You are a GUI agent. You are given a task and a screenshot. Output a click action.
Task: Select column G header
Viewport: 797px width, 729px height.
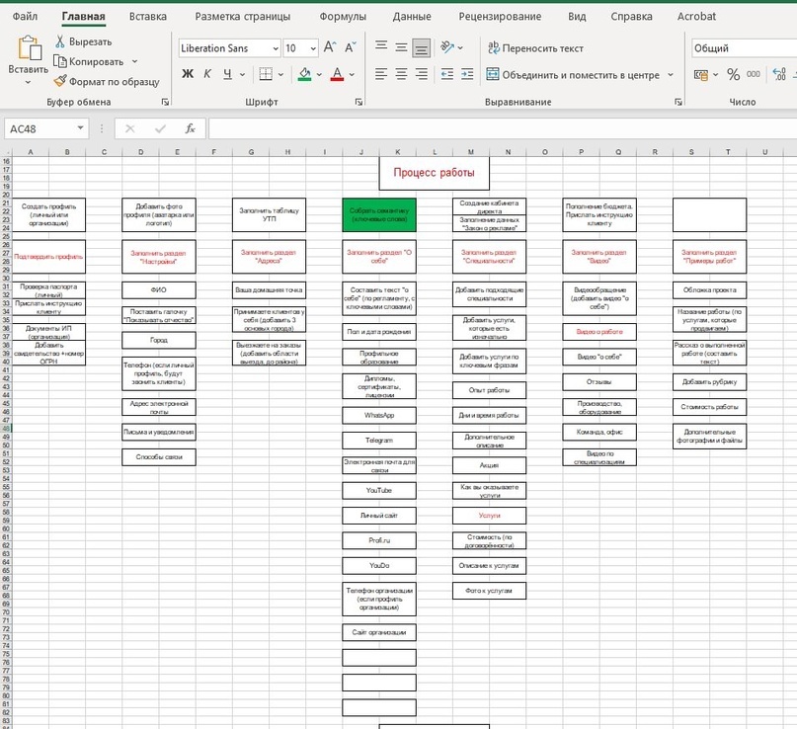point(251,151)
